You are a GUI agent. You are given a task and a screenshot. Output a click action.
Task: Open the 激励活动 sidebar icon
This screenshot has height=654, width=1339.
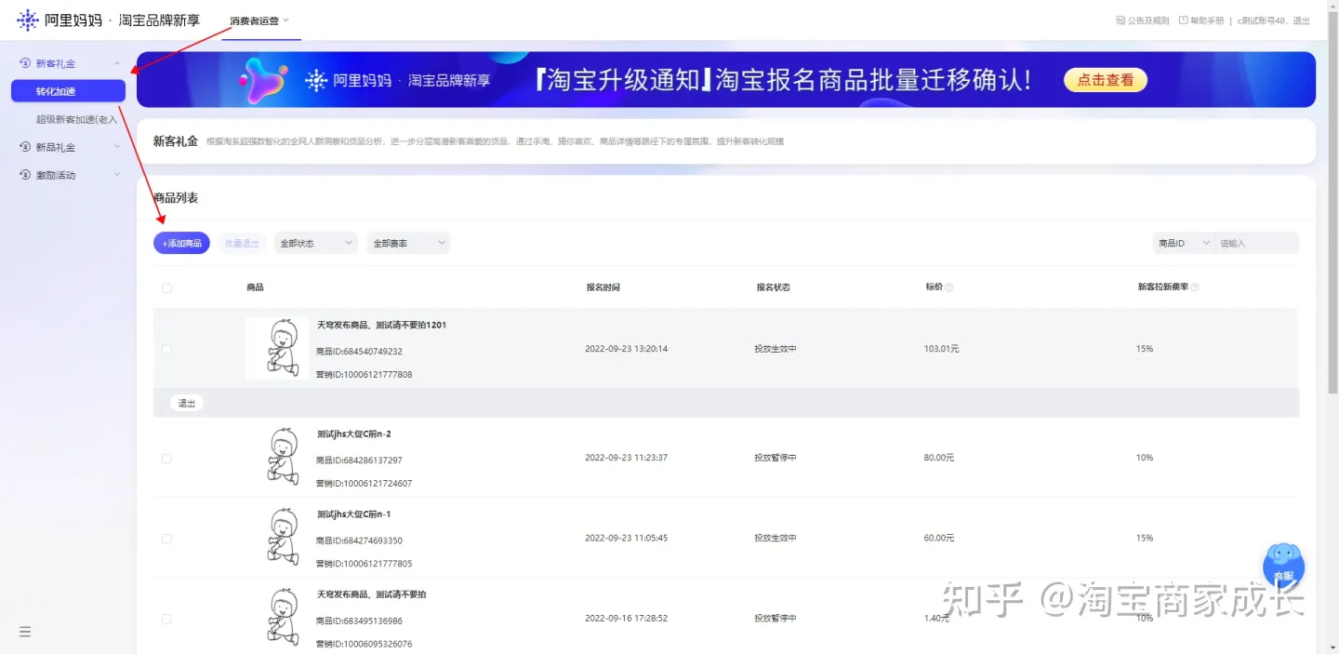(25, 175)
